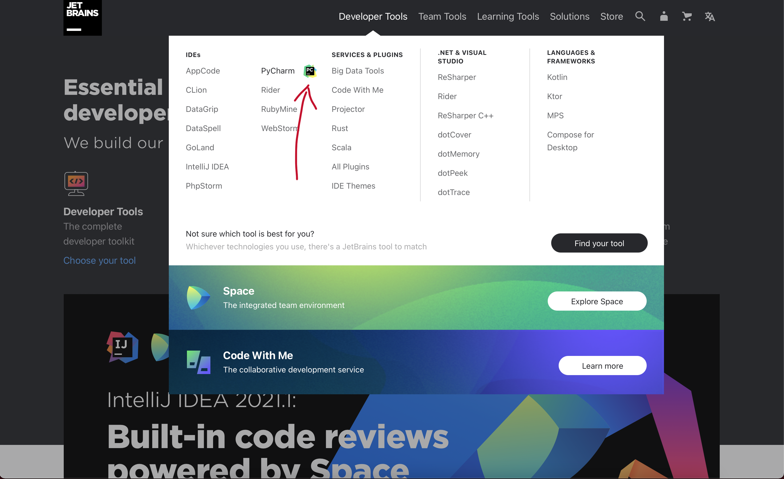The image size is (784, 479).
Task: Expand the Learning Tools dropdown
Action: (x=508, y=16)
